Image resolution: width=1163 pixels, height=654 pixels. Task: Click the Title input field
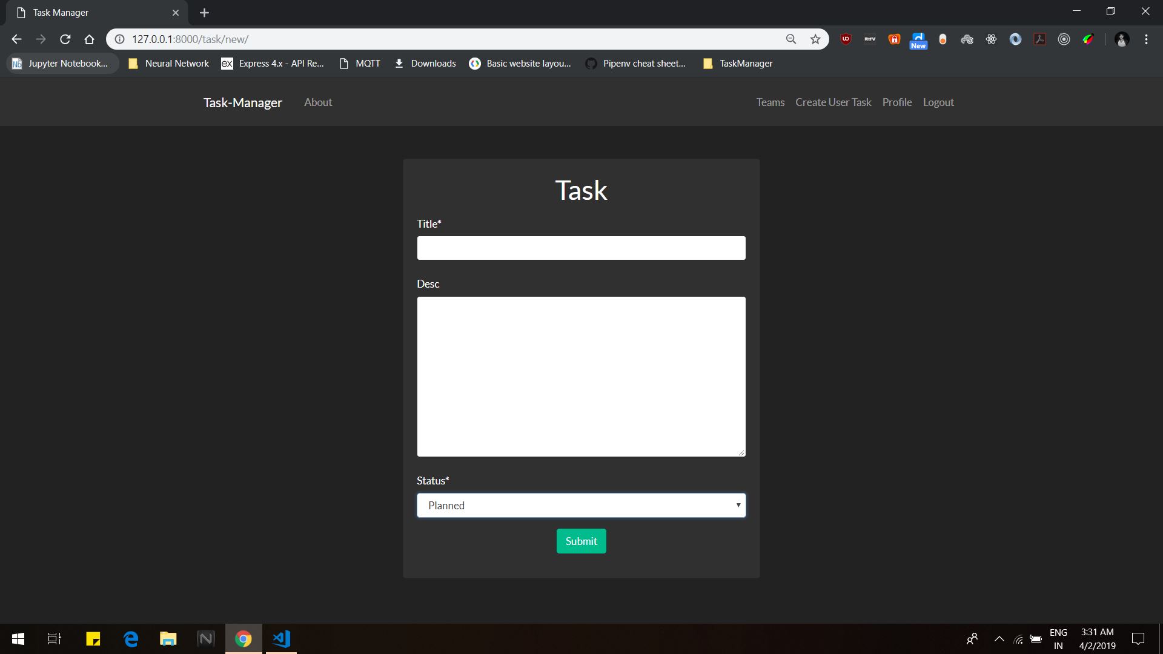pos(581,248)
